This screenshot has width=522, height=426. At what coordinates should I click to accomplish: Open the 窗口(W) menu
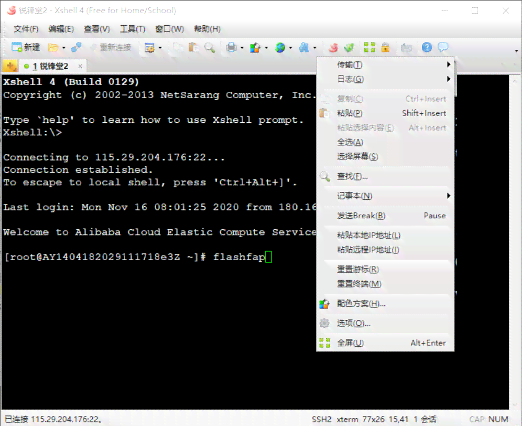pos(169,29)
